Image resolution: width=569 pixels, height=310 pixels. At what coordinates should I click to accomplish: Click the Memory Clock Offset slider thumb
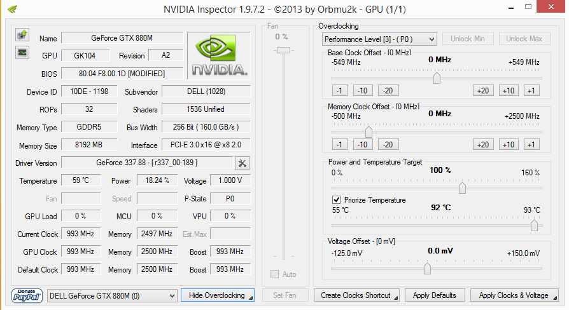pos(369,132)
